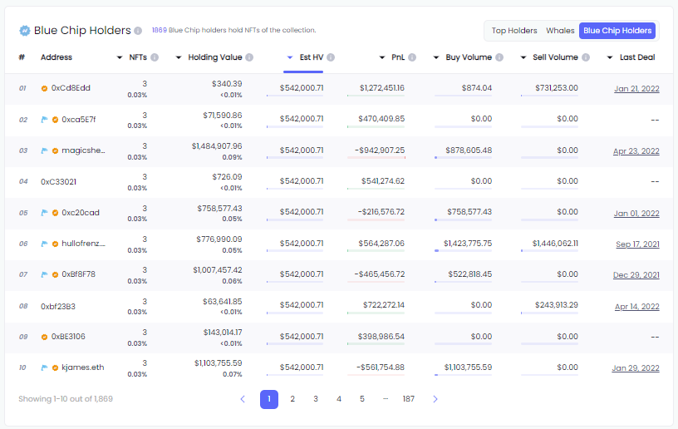Click Showing 1-10 out of 1,869 text
Image resolution: width=678 pixels, height=429 pixels.
tap(66, 399)
